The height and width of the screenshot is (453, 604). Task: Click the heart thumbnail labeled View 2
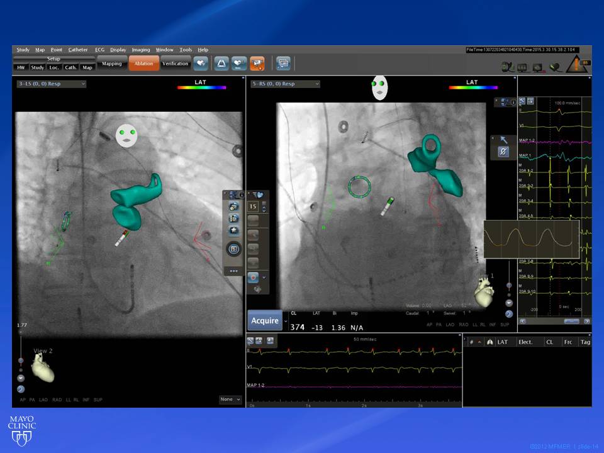click(x=43, y=367)
